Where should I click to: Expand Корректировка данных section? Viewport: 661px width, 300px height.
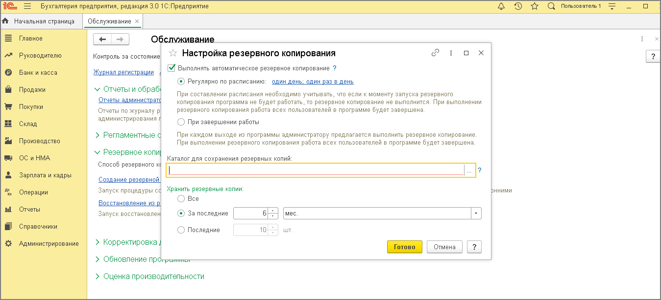pyautogui.click(x=97, y=242)
